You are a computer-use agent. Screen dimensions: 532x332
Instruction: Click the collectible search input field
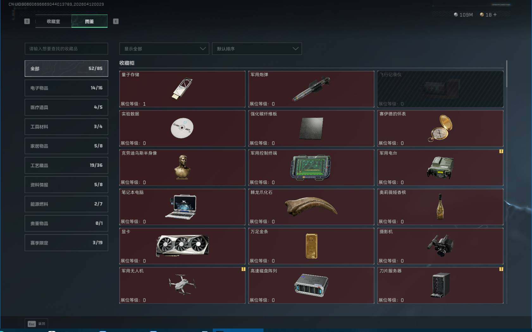click(x=66, y=49)
